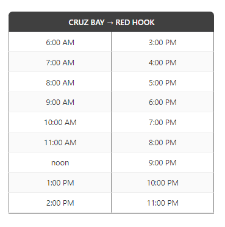Select the 7:00 PM ferry time
Screen dimensions: 225x227
163,122
